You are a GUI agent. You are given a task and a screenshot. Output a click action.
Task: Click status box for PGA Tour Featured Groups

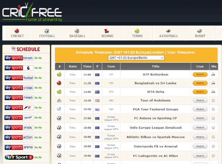click(x=213, y=109)
